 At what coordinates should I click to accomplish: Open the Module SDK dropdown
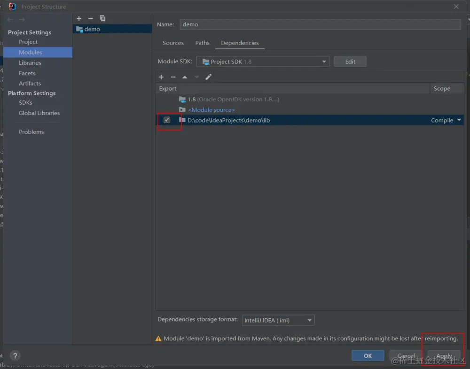pyautogui.click(x=263, y=61)
